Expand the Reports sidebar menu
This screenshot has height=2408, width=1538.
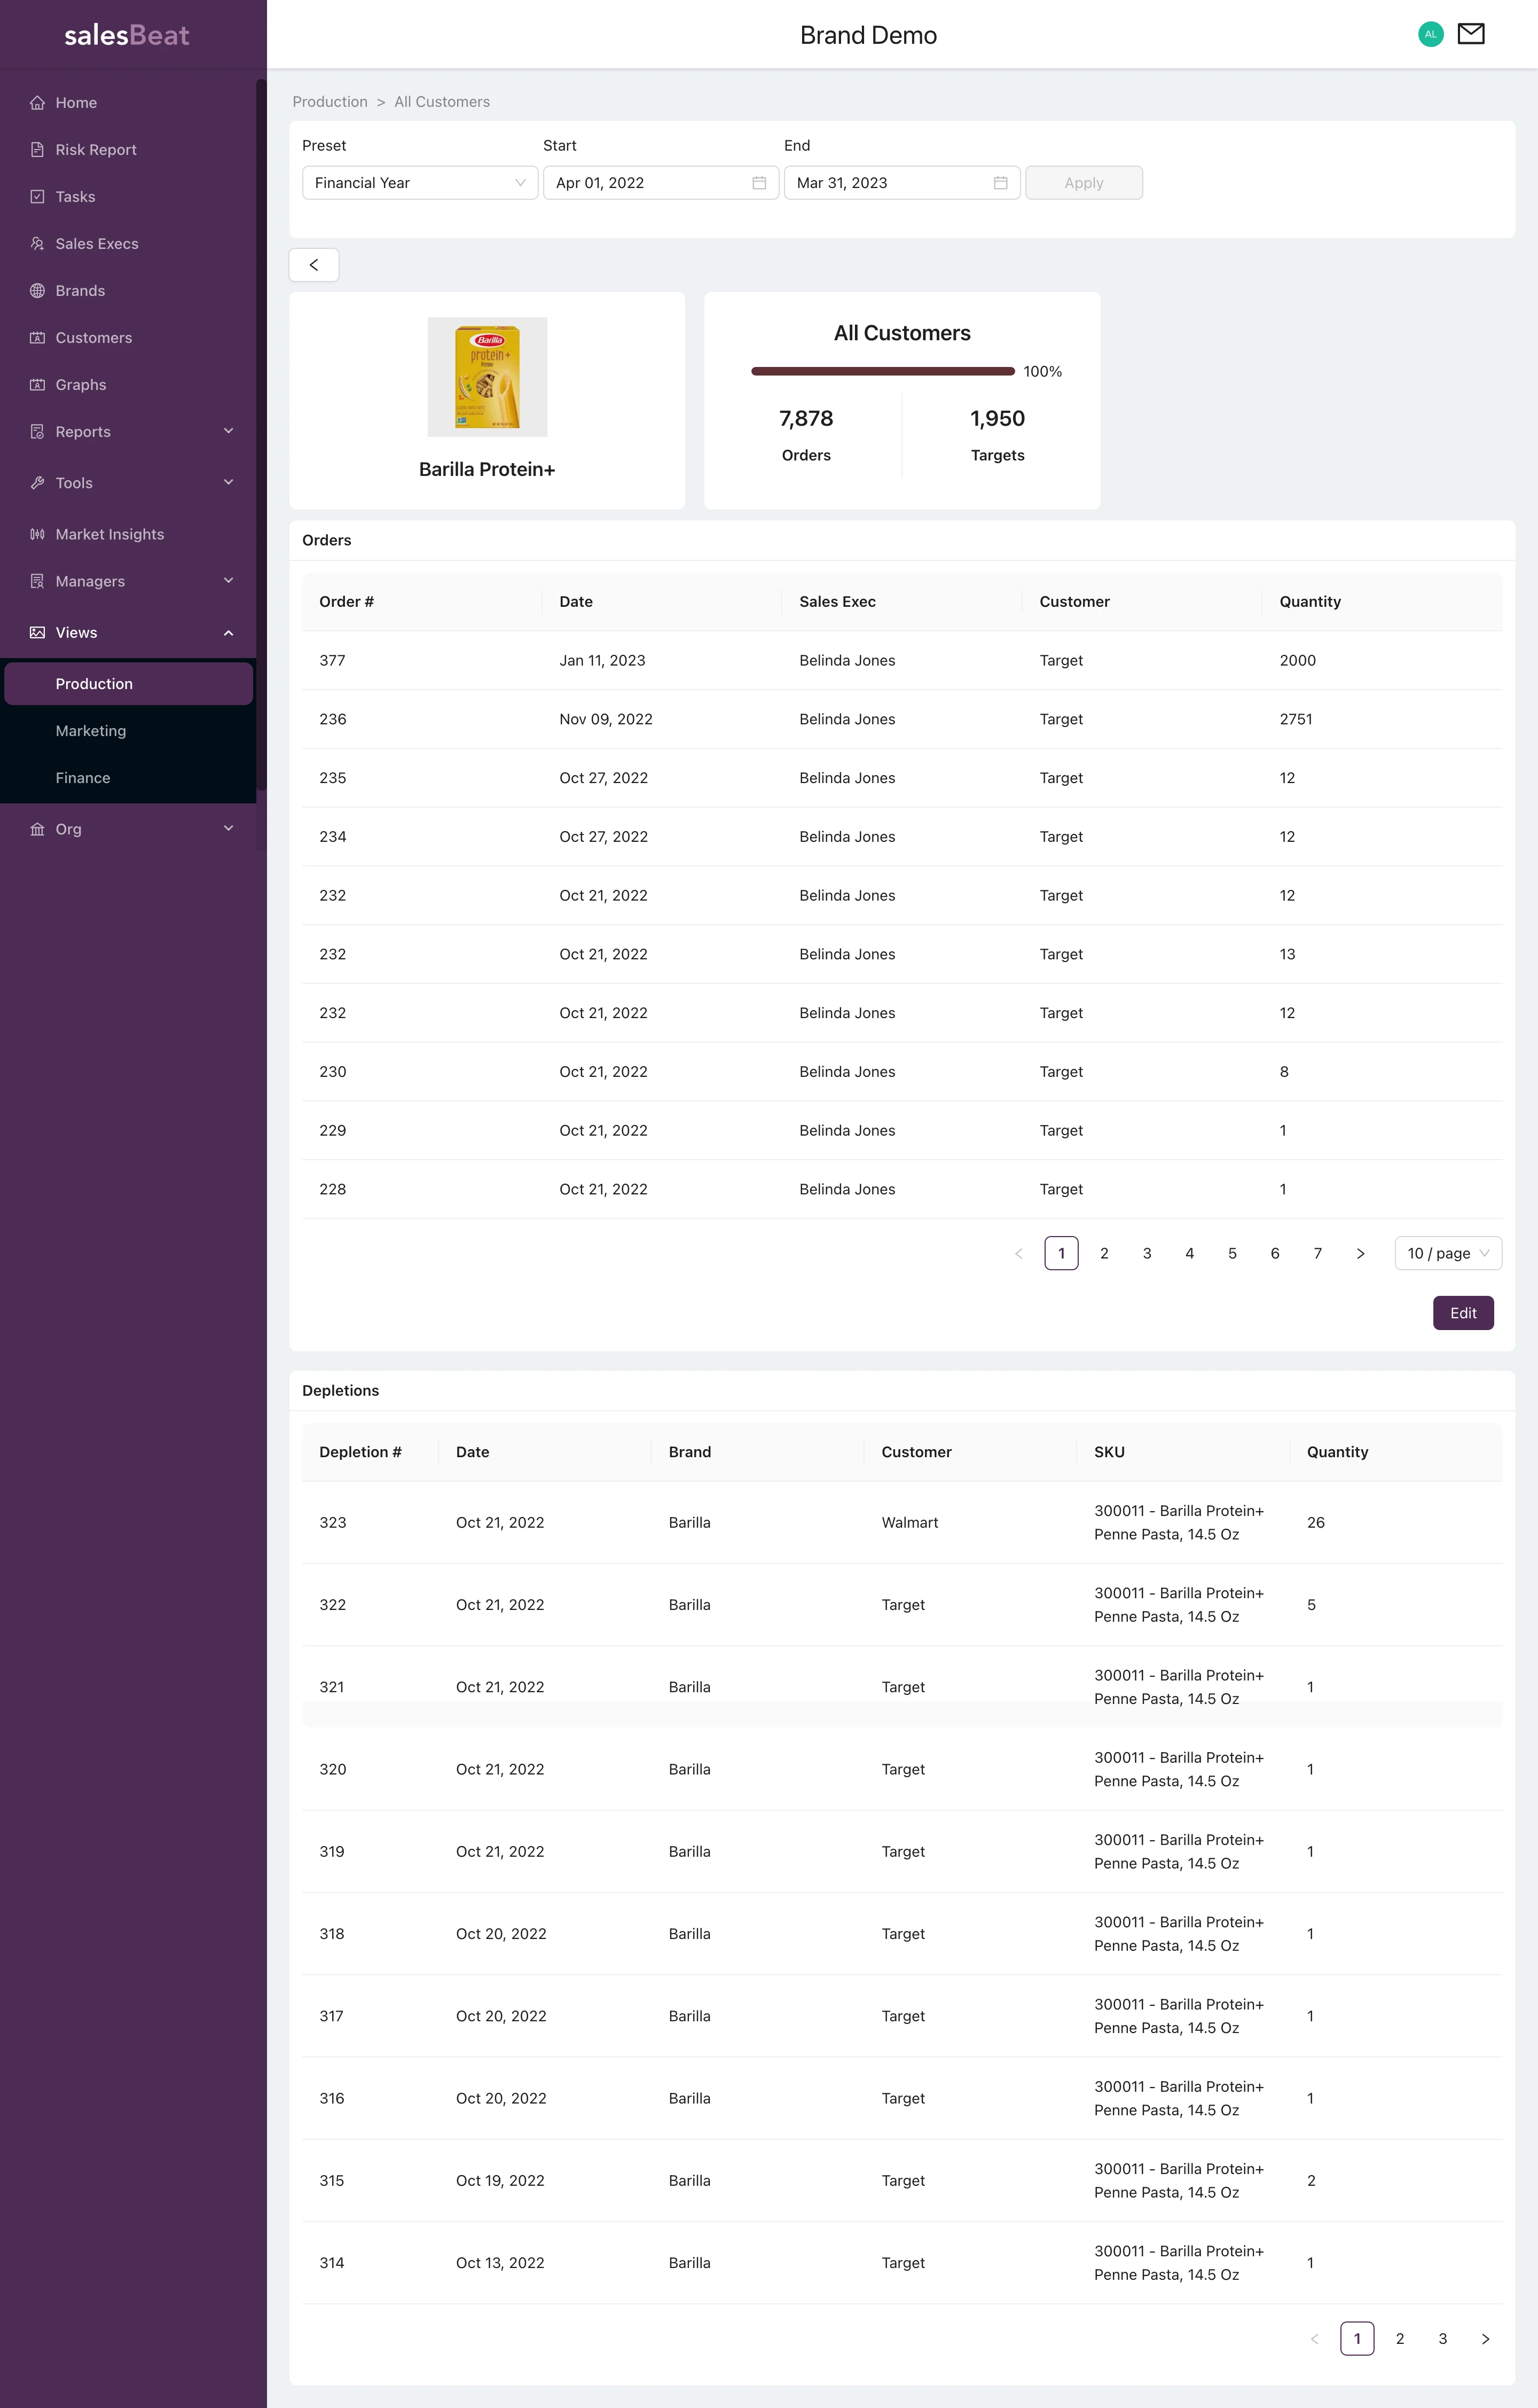[228, 432]
